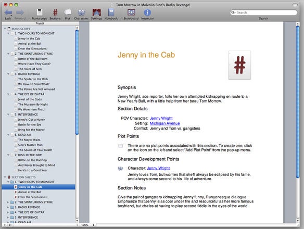Select The Mayor Waits section

pos(29,140)
